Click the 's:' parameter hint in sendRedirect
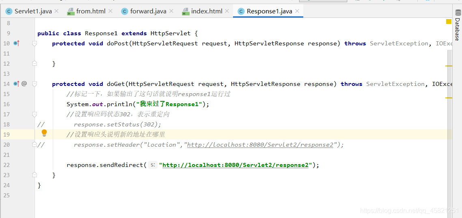 (153, 165)
